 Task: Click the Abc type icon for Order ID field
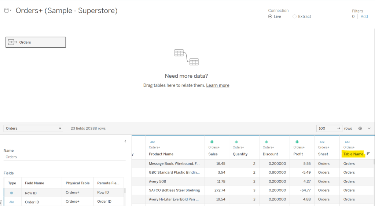pos(12,202)
